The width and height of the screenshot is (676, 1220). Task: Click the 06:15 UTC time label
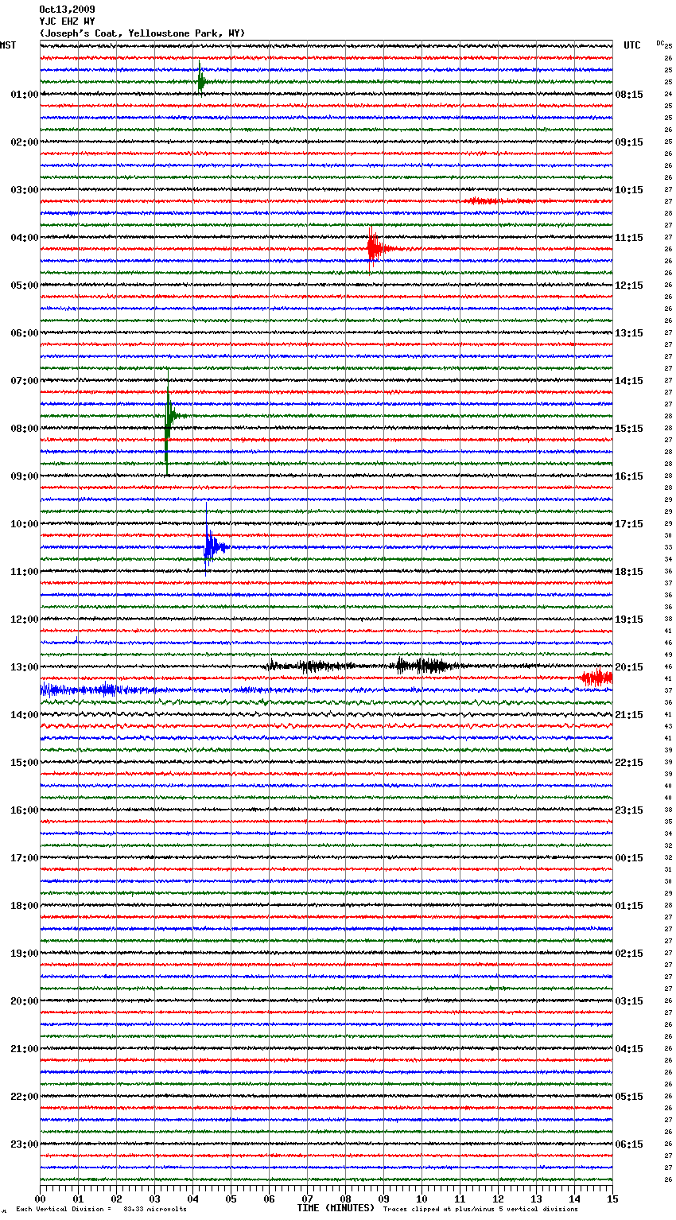pos(629,1144)
